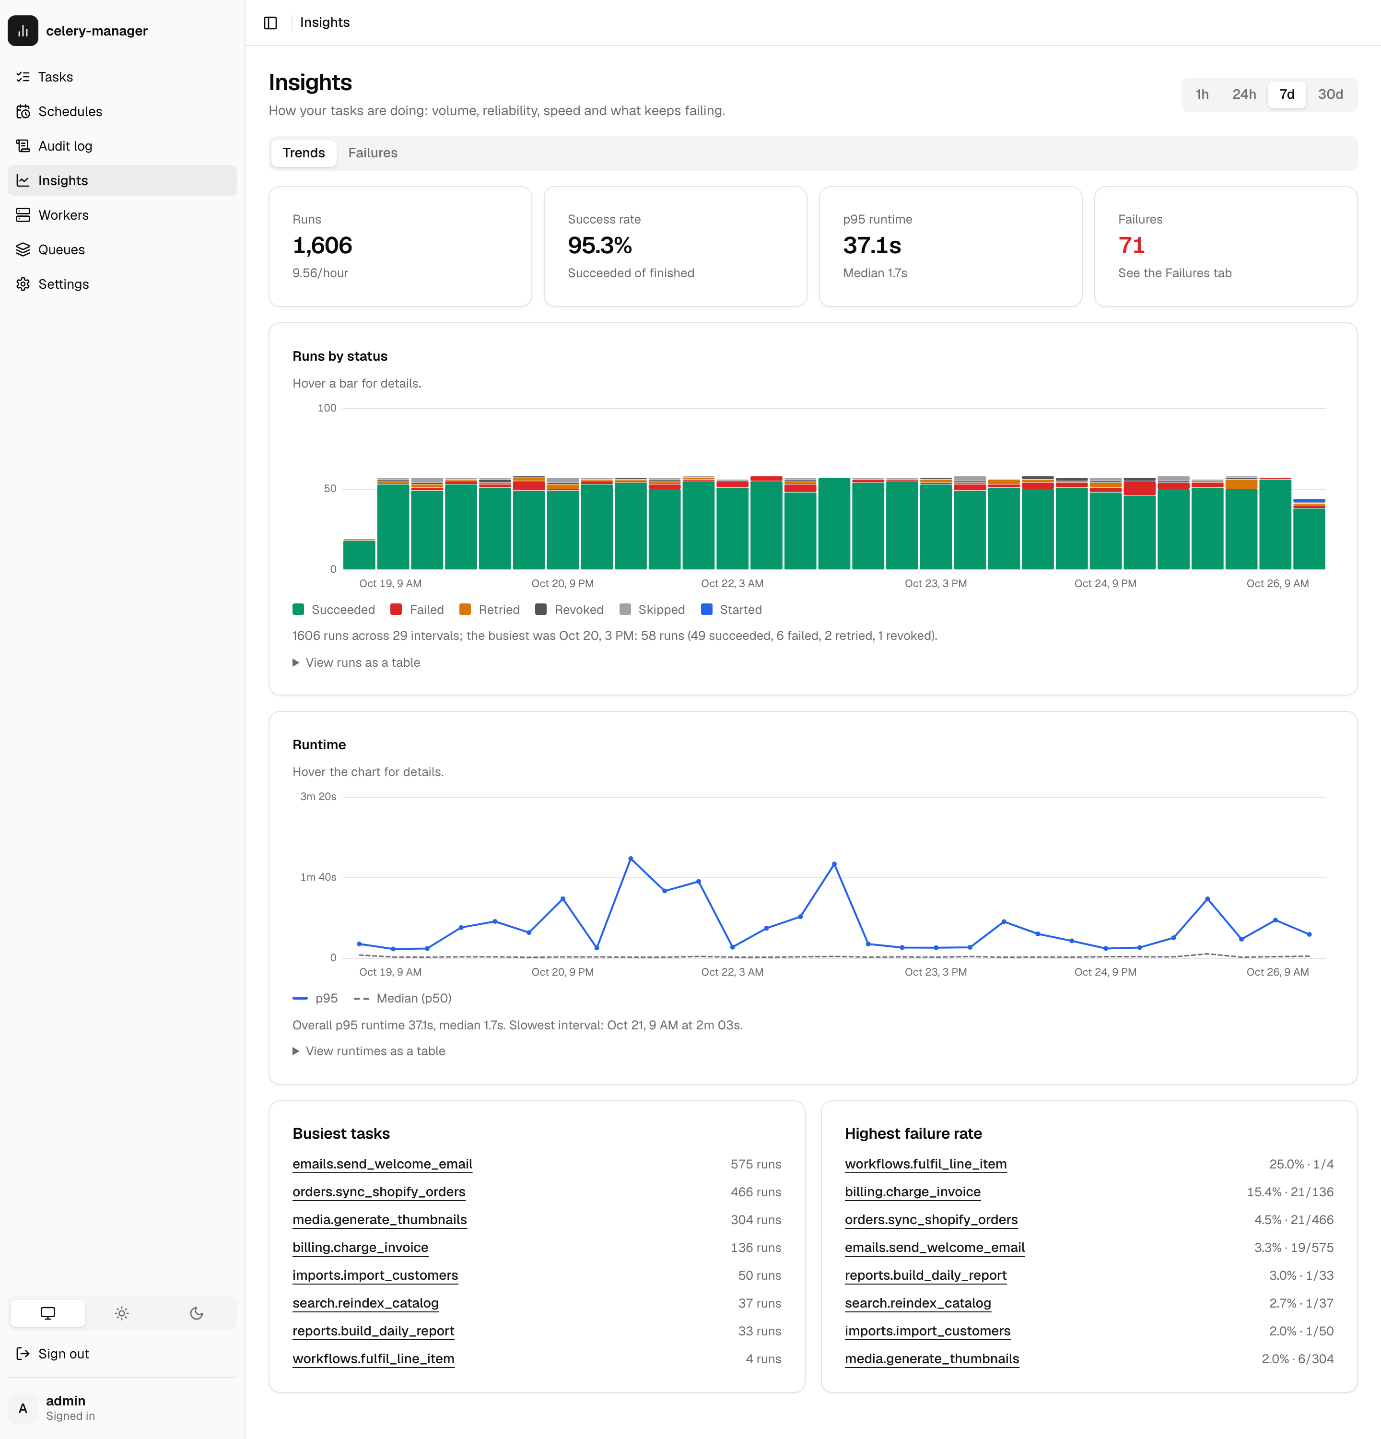Click the Sign out arrow icon

[x=23, y=1354]
